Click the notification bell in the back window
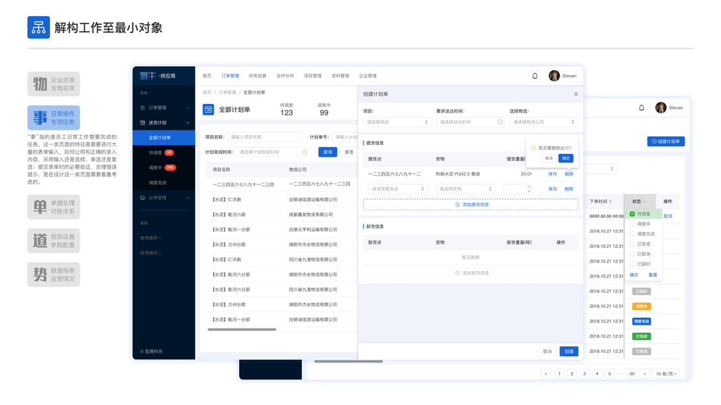Viewport: 721px width, 405px height. 641,108
